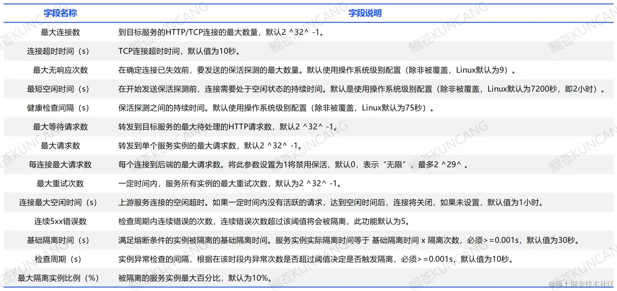Image resolution: width=617 pixels, height=291 pixels.
Task: Click the 字段说明 column header
Action: [365, 13]
